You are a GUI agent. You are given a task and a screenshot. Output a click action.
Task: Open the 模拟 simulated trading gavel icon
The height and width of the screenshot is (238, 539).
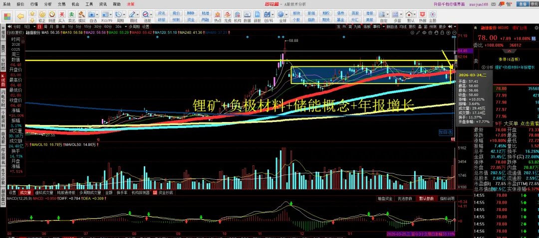pyautogui.click(x=81, y=14)
